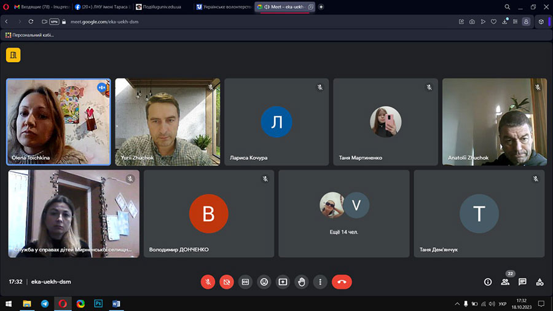Click the Лариса Кочура avatar tile
This screenshot has width=553, height=311.
tap(276, 122)
